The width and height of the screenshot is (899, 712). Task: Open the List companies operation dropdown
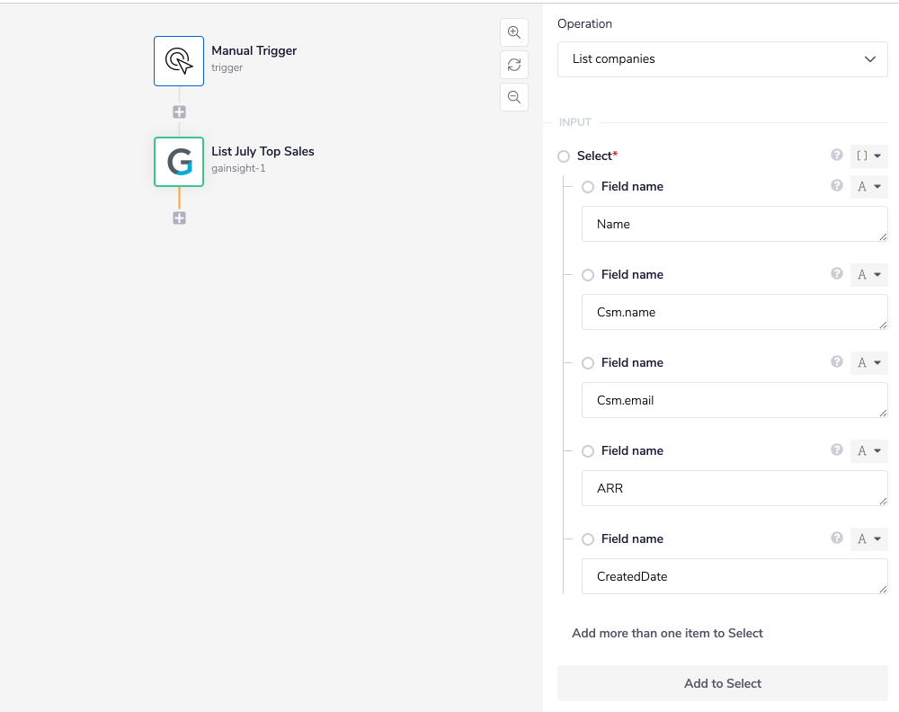tap(722, 58)
